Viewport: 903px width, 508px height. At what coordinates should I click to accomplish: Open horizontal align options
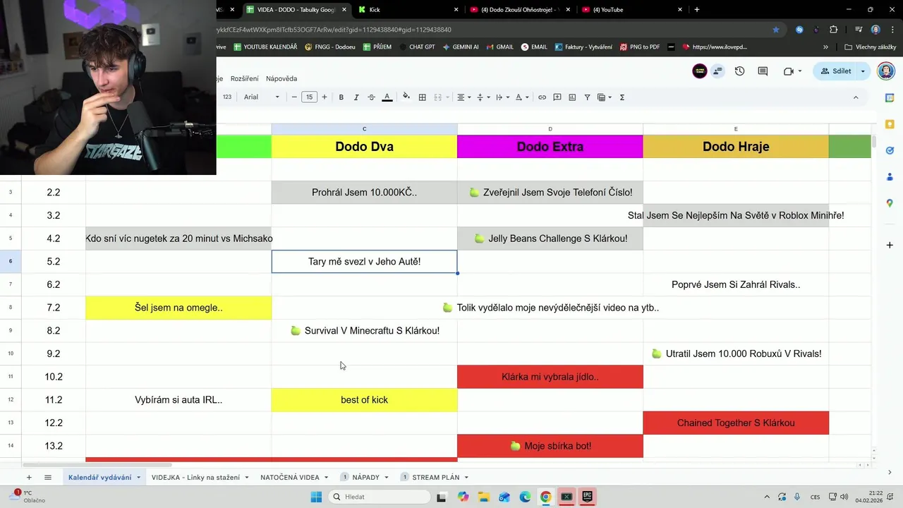463,97
